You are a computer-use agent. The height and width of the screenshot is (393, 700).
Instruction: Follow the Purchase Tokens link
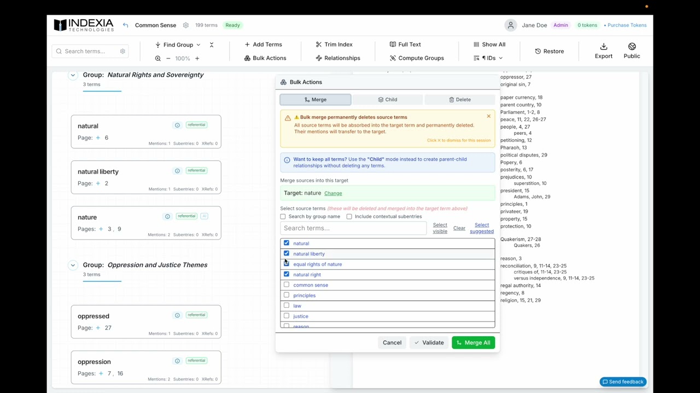click(627, 25)
